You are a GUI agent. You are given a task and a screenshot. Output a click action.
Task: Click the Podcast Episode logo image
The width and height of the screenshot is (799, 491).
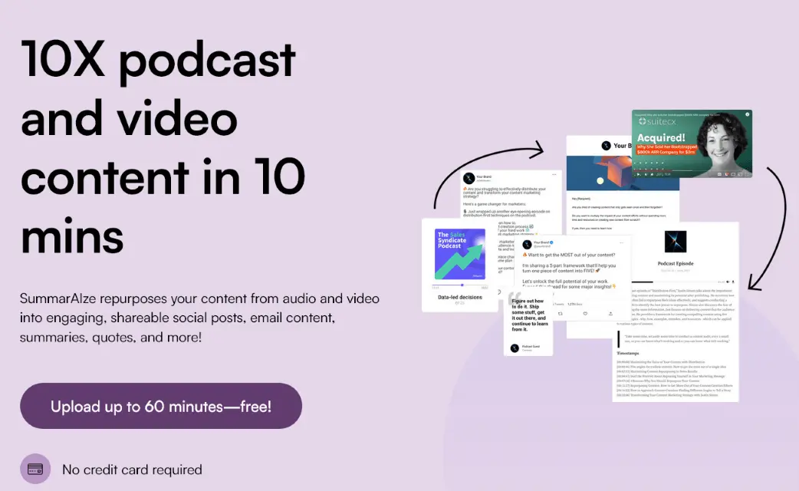676,242
